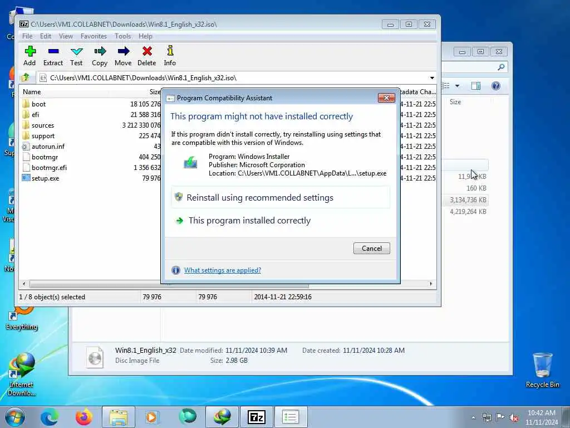Screen dimensions: 570x428
Task: Show hidden system tray icons arrow
Action: [473, 418]
